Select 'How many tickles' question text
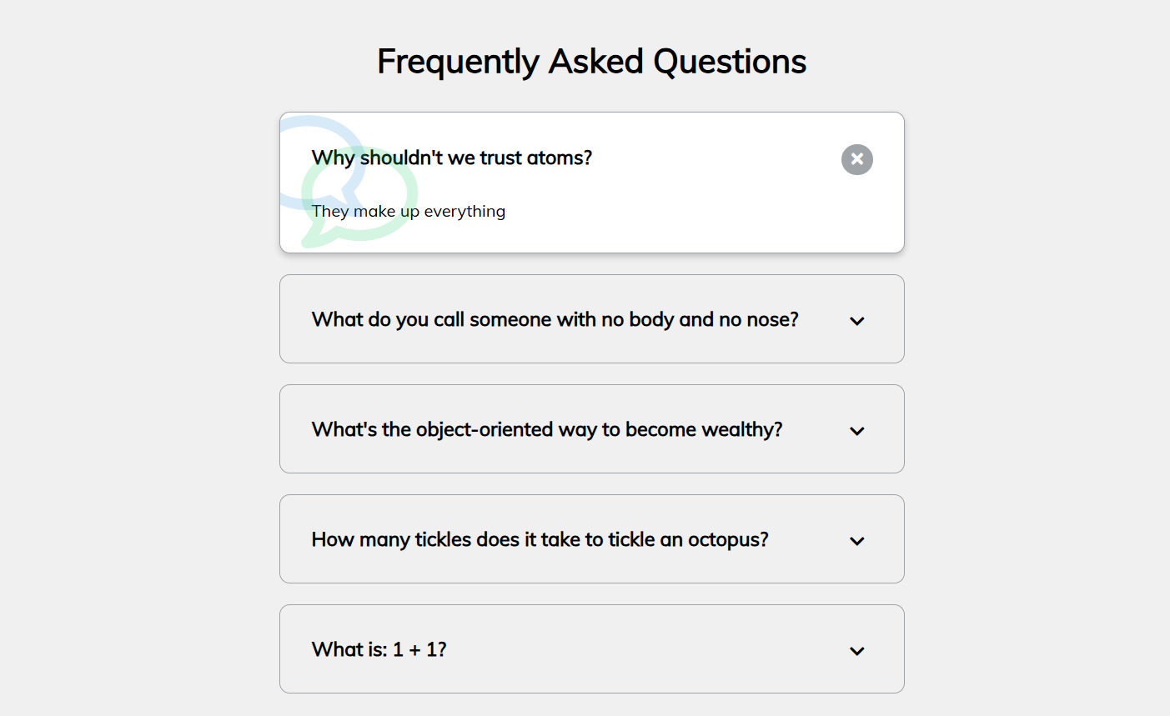The image size is (1170, 716). tap(540, 539)
